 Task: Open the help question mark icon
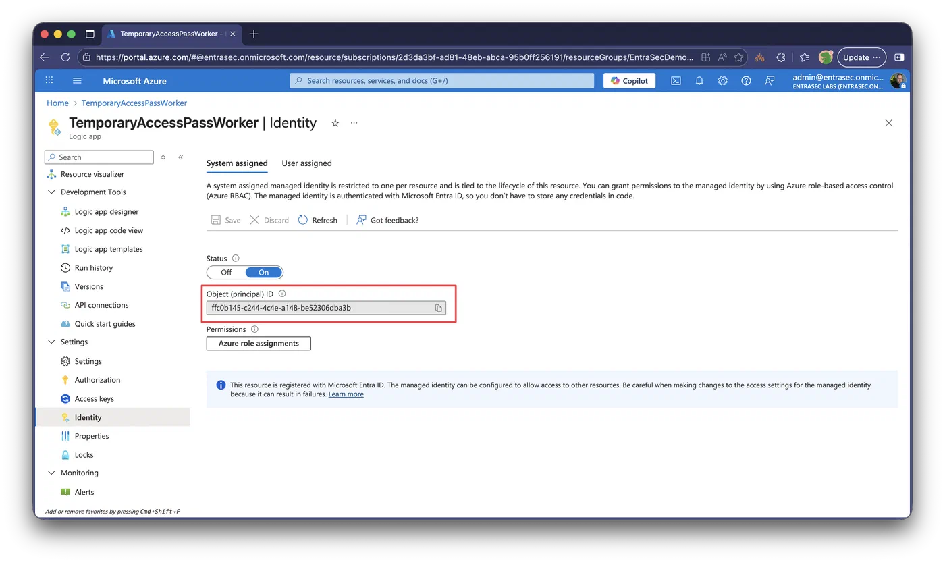click(x=746, y=80)
